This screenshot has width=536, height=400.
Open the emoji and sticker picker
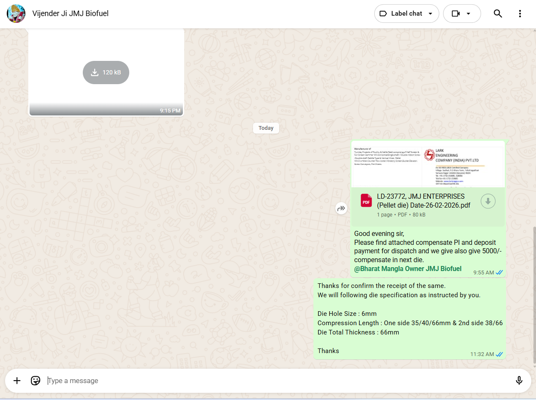[35, 381]
